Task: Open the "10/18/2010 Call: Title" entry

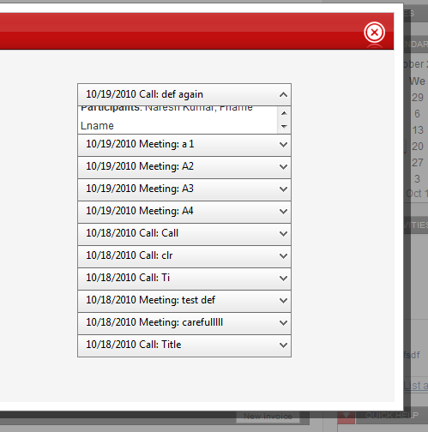Action: pyautogui.click(x=184, y=345)
